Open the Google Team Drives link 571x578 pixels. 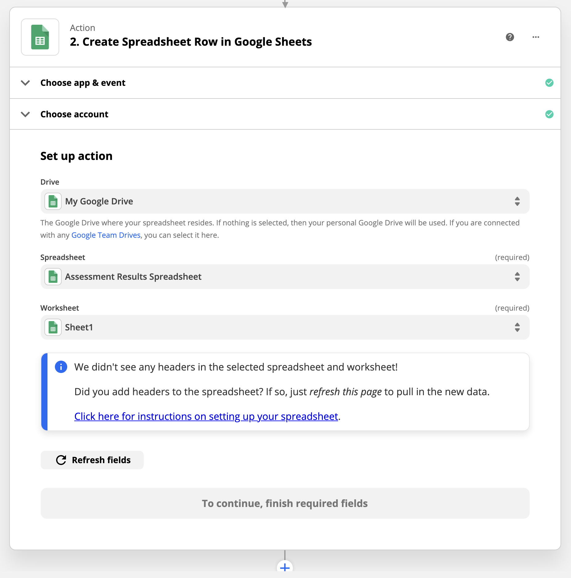click(106, 235)
